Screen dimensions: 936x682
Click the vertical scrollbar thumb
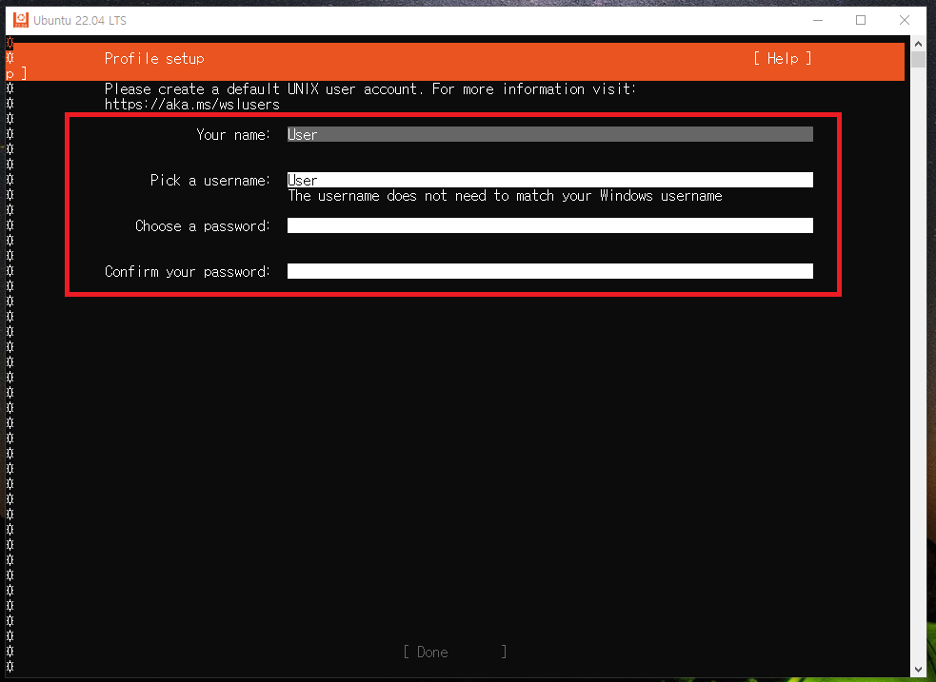pyautogui.click(x=918, y=60)
